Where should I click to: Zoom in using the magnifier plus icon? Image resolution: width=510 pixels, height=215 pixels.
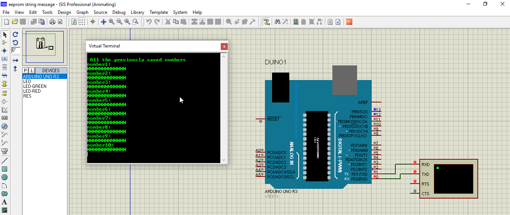(x=112, y=22)
